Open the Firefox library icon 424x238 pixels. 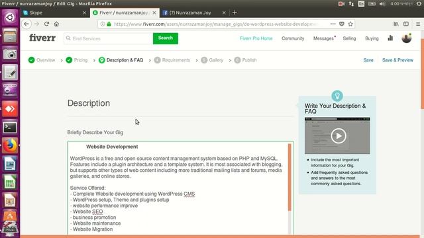[x=396, y=24]
